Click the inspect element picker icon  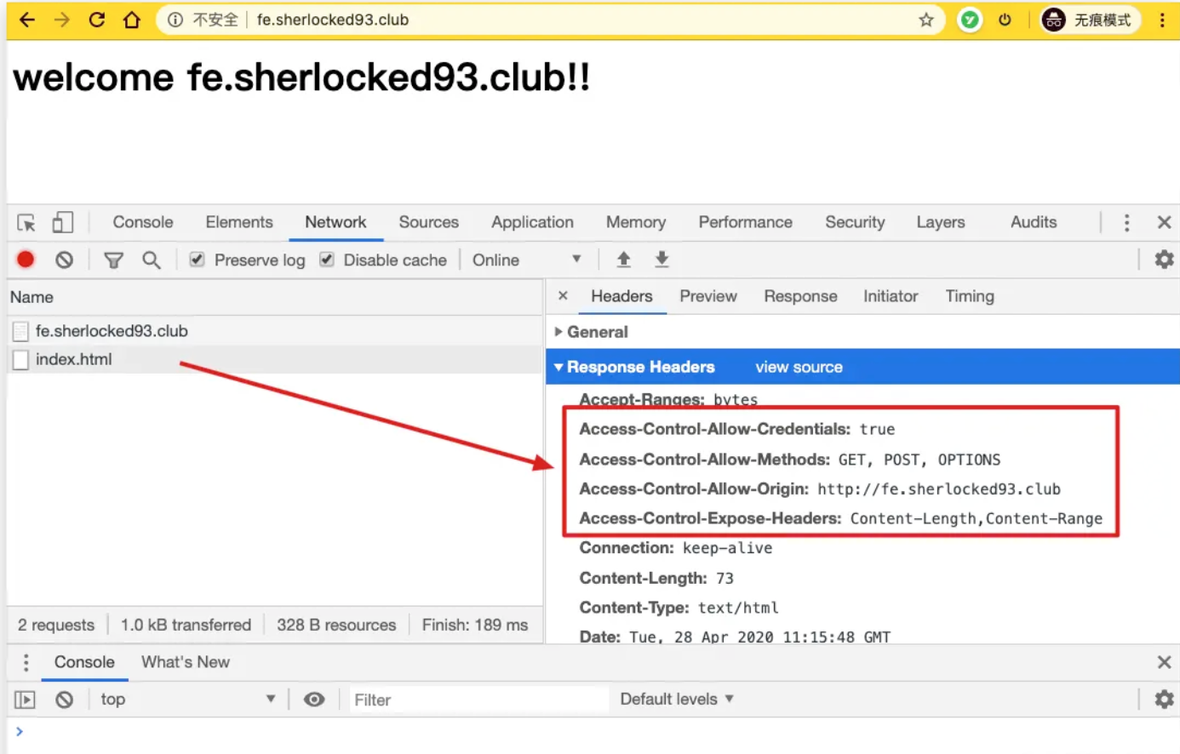[26, 223]
